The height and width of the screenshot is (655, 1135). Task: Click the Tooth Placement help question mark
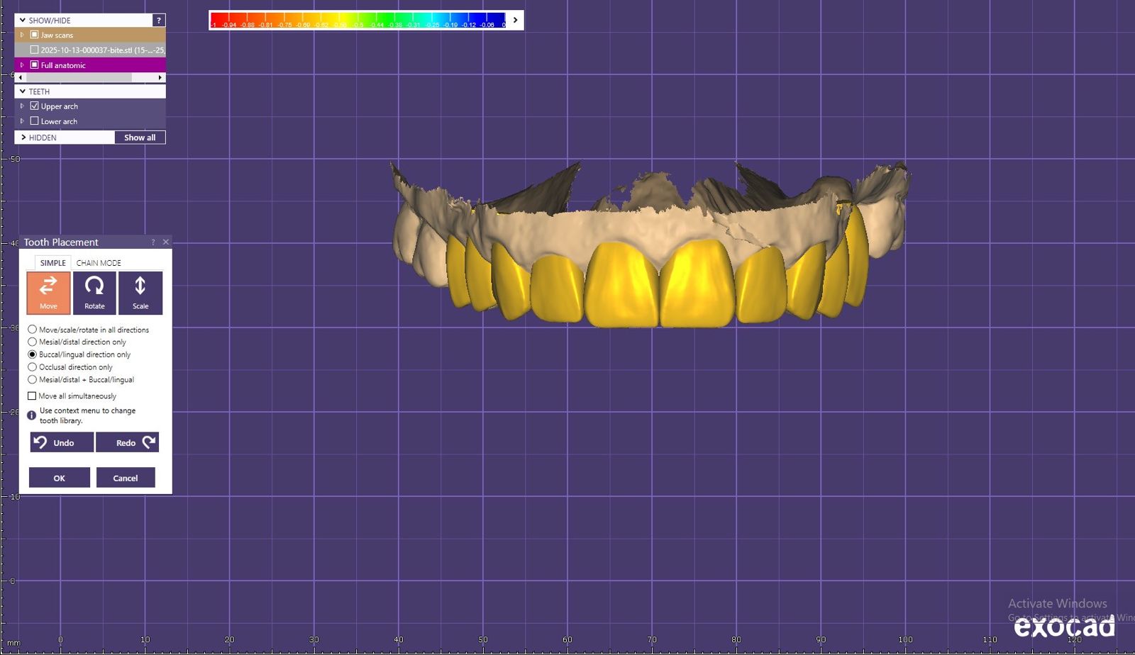point(153,242)
